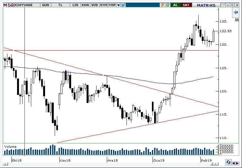This screenshot has height=168, width=242.
Task: Click the horizontal scrollbar right arrow
Action: [216, 164]
